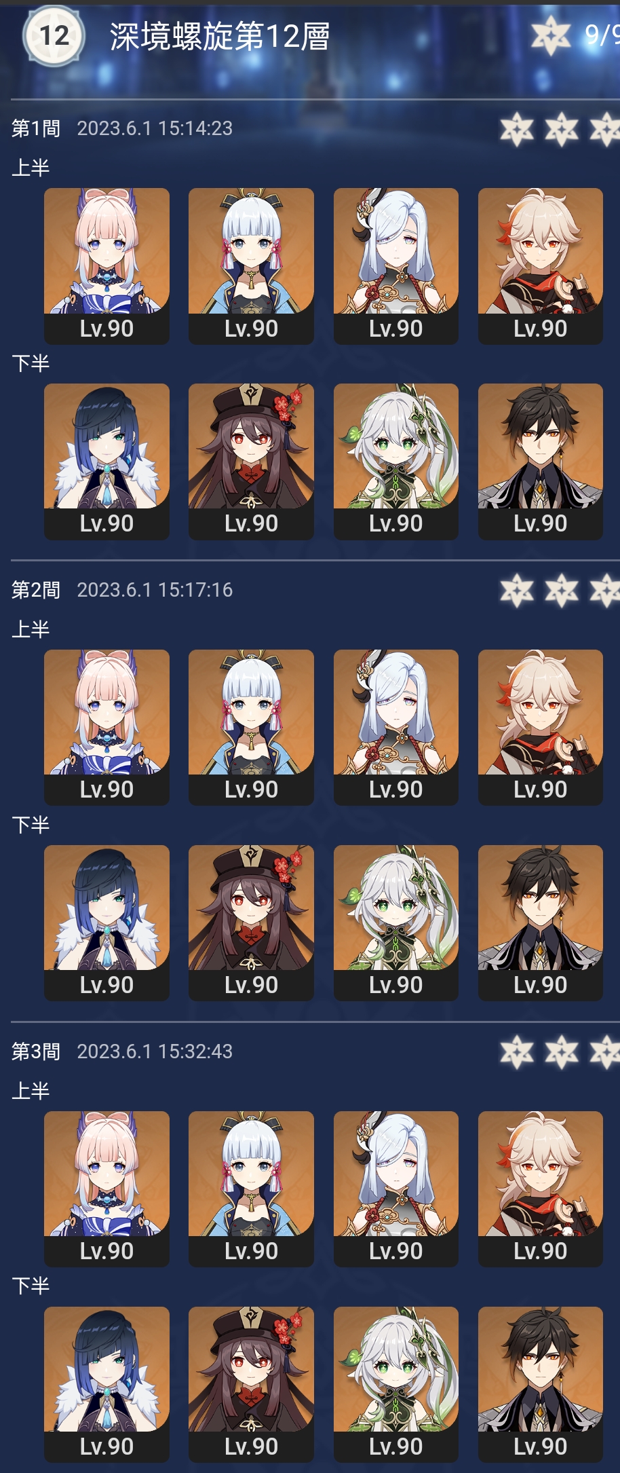Select white-haired eyepatch character in Chamber 1 first half

click(x=396, y=266)
